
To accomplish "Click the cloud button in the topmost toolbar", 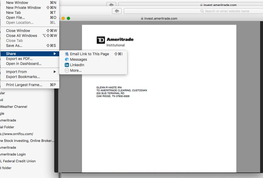I will pyautogui.click(x=111, y=5).
